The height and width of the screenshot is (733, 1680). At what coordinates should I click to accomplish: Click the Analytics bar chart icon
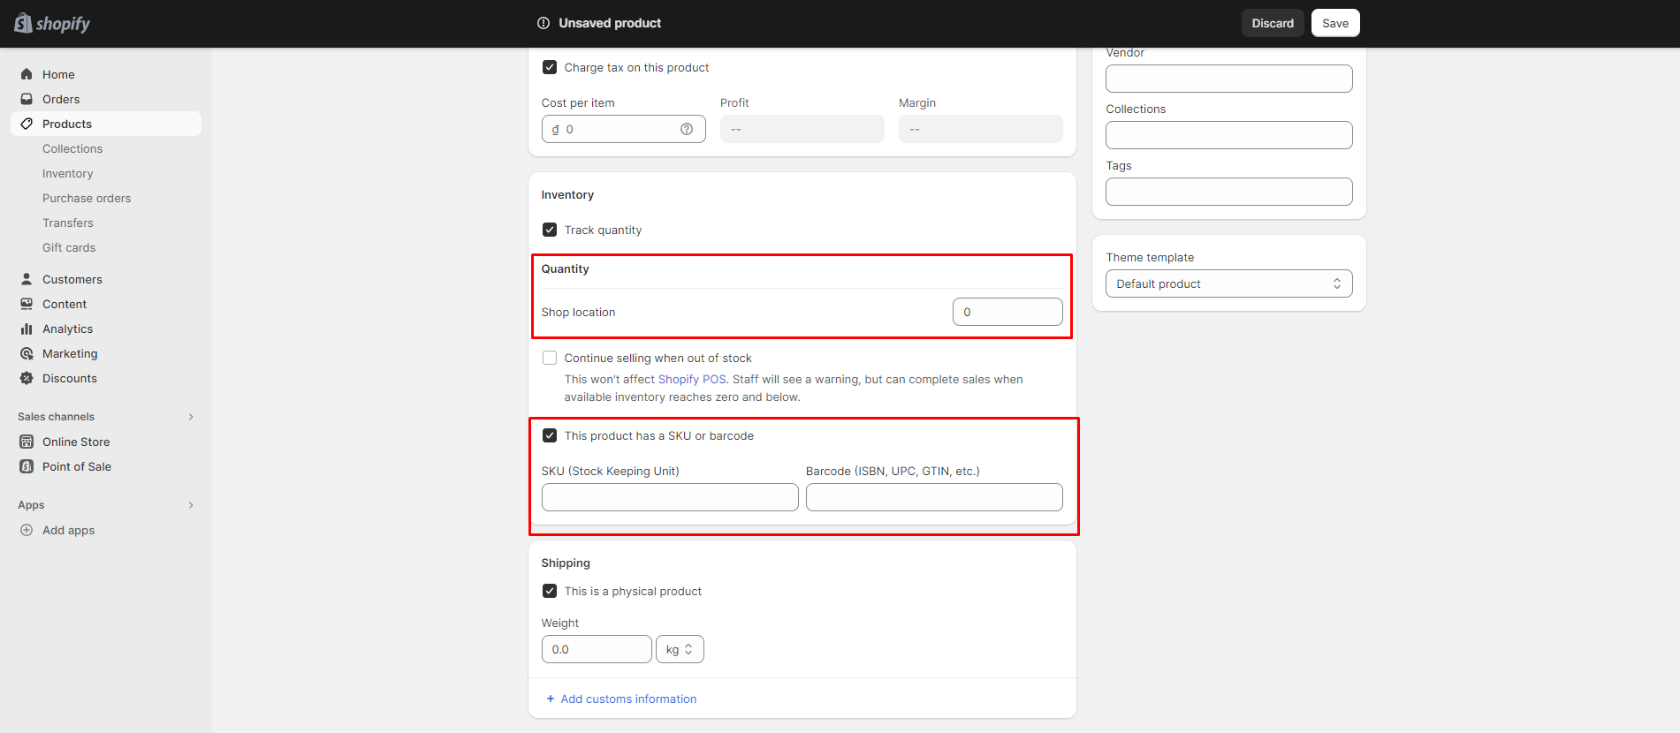27,329
